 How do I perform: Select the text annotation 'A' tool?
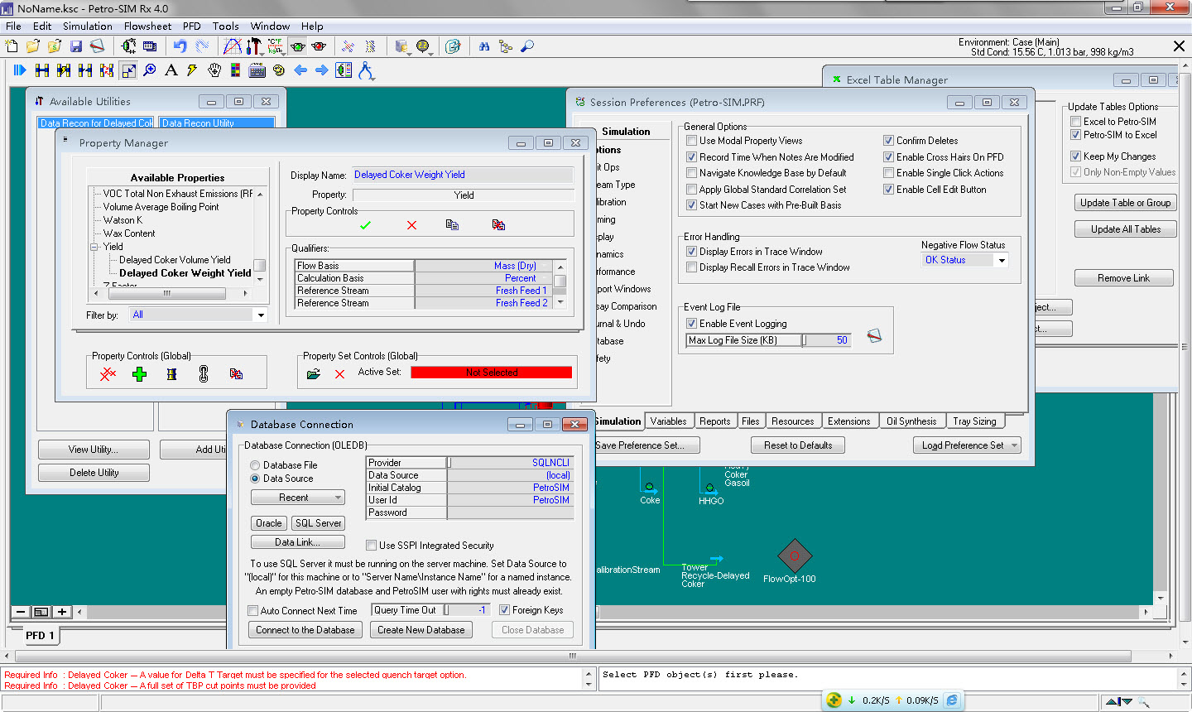[x=171, y=70]
